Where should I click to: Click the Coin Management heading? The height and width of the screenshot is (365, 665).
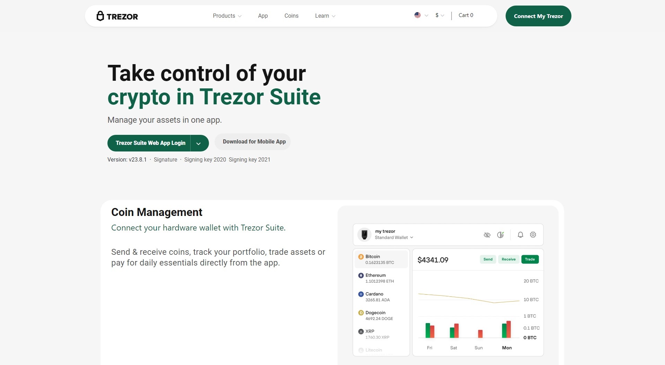pos(157,212)
